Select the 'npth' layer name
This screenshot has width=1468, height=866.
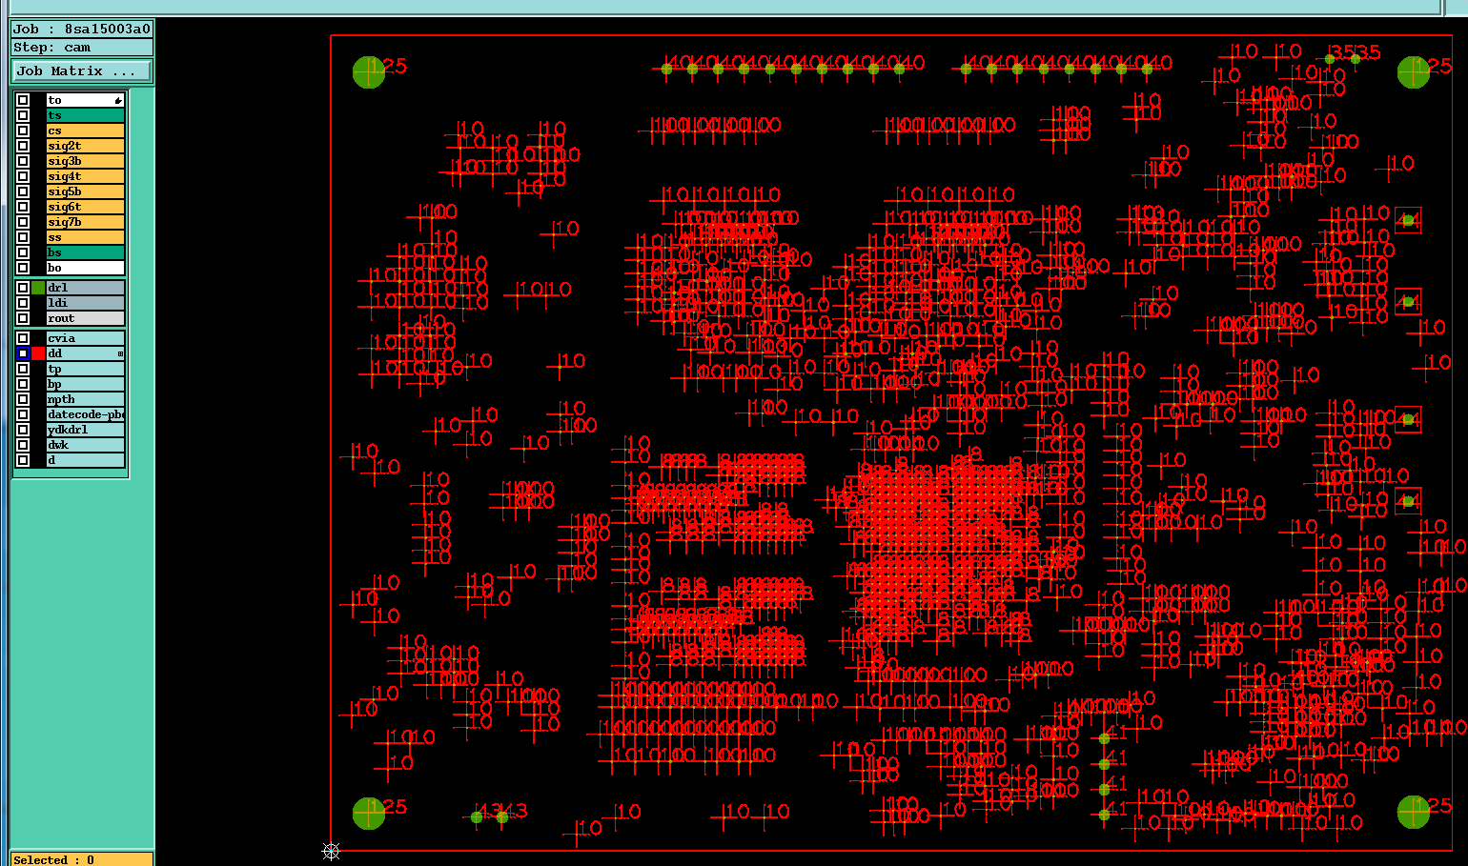(86, 399)
